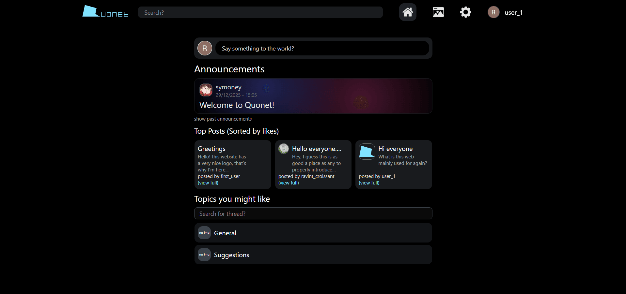Viewport: 626px width, 294px height.
Task: Click symoney's profile picture in the announcement
Action: point(206,90)
